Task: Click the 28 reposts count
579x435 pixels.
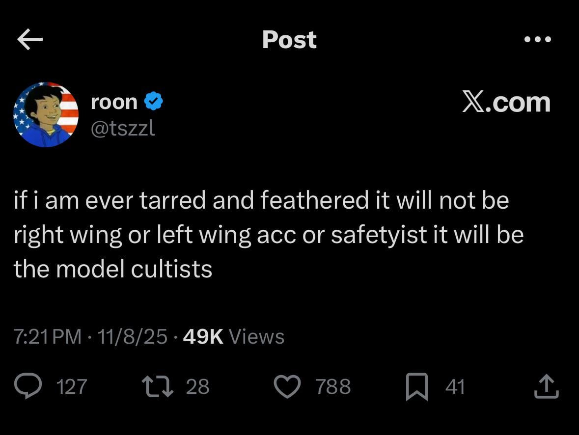Action: tap(197, 387)
